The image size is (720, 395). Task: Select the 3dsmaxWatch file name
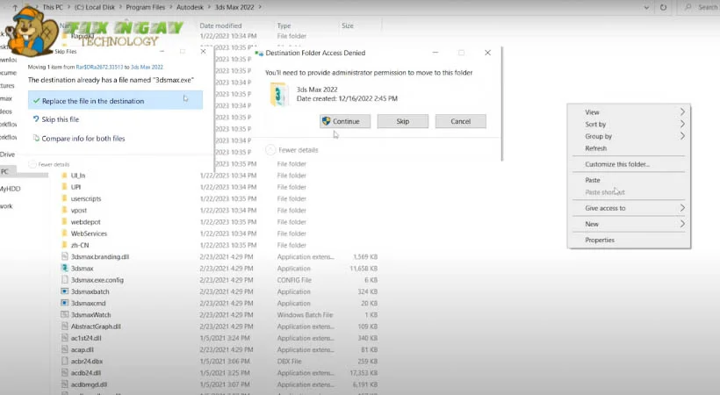point(90,314)
